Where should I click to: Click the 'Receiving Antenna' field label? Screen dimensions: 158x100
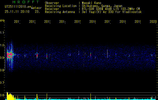[x=60, y=12]
